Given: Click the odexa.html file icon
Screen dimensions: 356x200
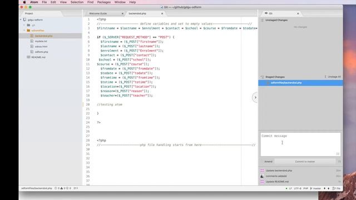Looking at the screenshot, I should coord(32,47).
